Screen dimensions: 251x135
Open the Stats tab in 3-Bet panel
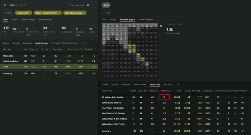click(x=104, y=19)
